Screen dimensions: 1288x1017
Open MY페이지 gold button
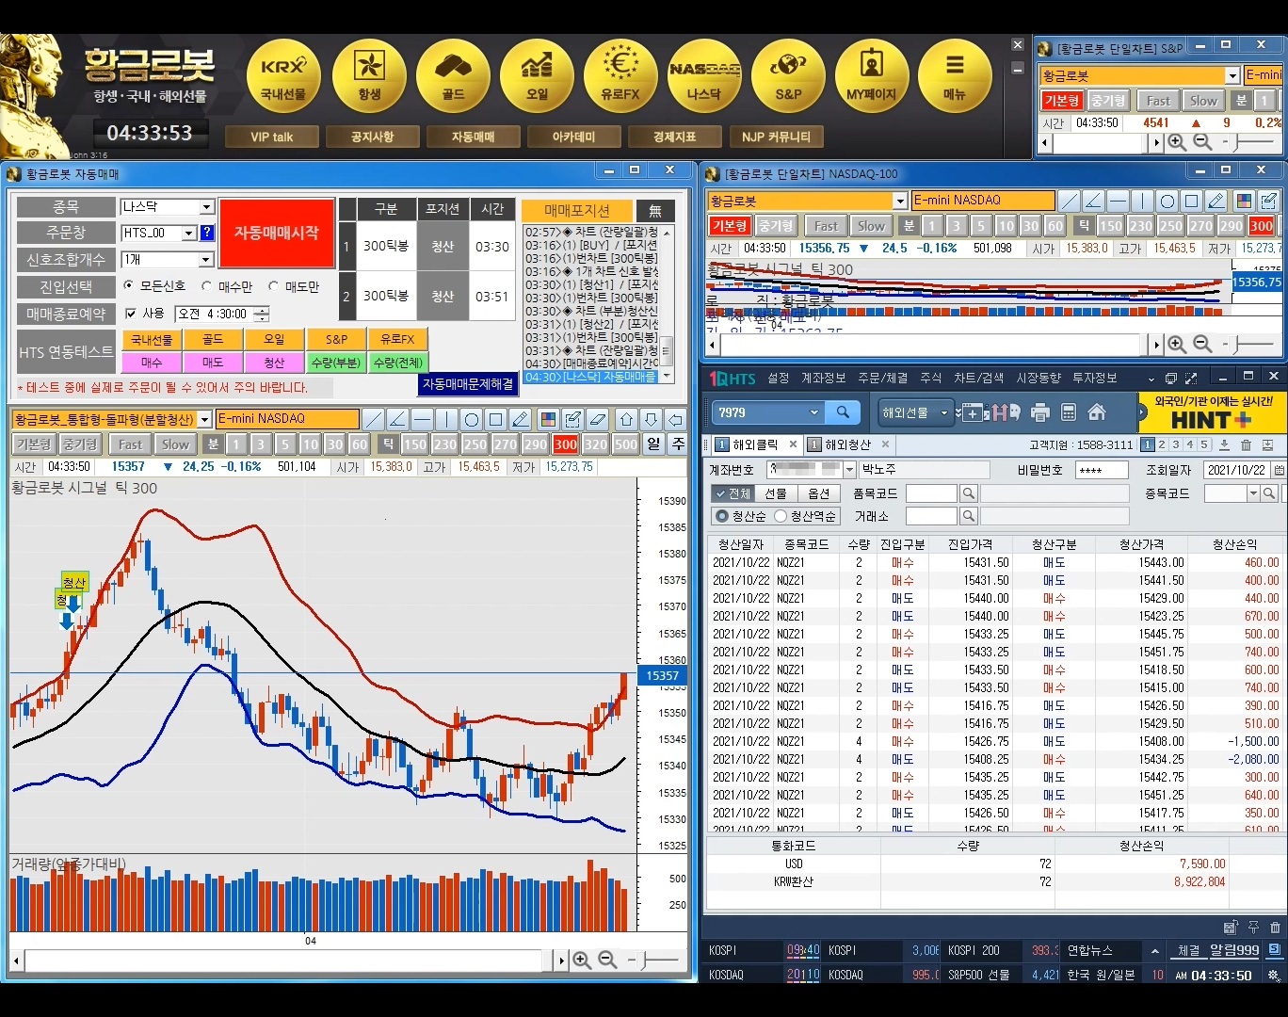872,76
